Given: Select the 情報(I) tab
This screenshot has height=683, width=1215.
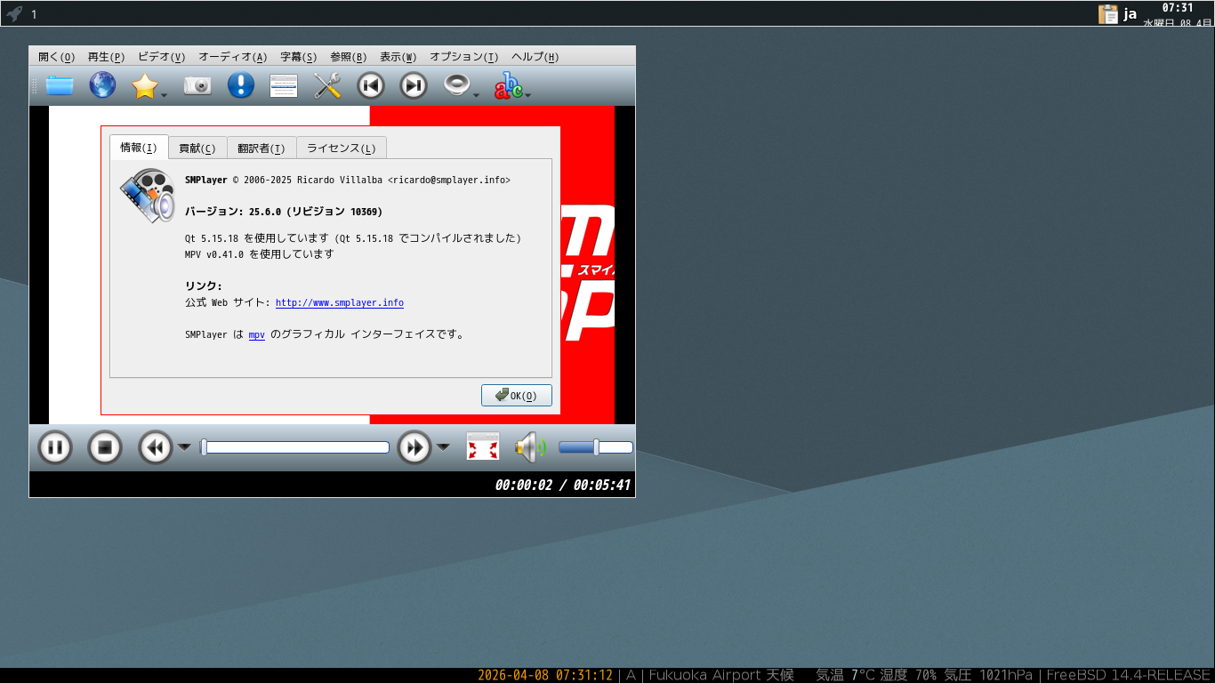Looking at the screenshot, I should click(x=139, y=148).
